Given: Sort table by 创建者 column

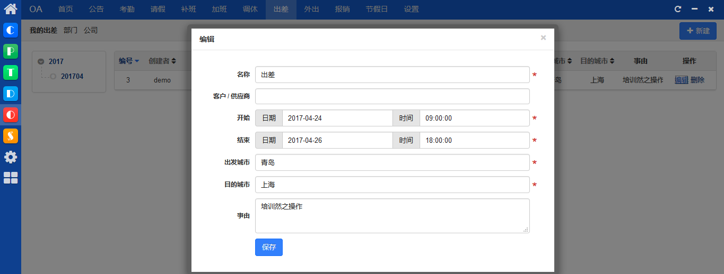Looking at the screenshot, I should tap(162, 61).
